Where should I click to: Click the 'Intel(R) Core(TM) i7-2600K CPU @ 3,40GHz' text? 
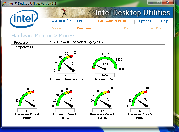(x=76, y=42)
